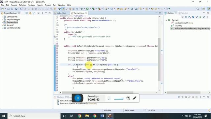Open the File menu
This screenshot has height=119, width=211.
(2, 5)
